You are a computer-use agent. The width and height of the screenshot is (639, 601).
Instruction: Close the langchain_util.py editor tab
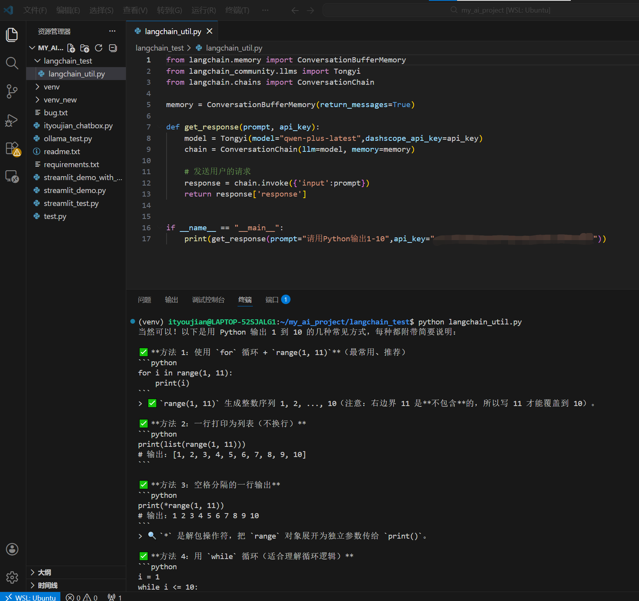point(210,31)
